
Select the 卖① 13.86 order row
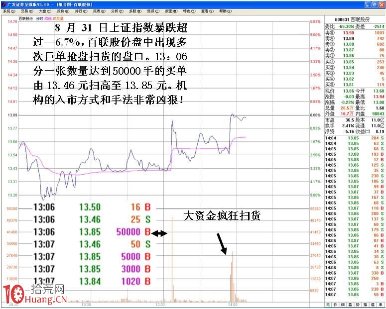[355, 56]
